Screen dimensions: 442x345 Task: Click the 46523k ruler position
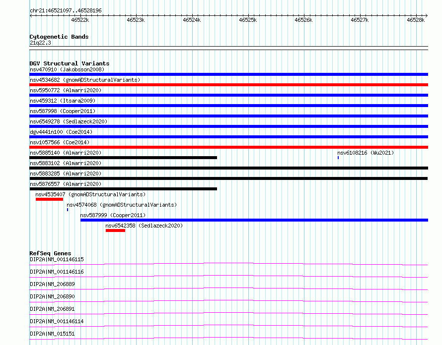pyautogui.click(x=136, y=20)
